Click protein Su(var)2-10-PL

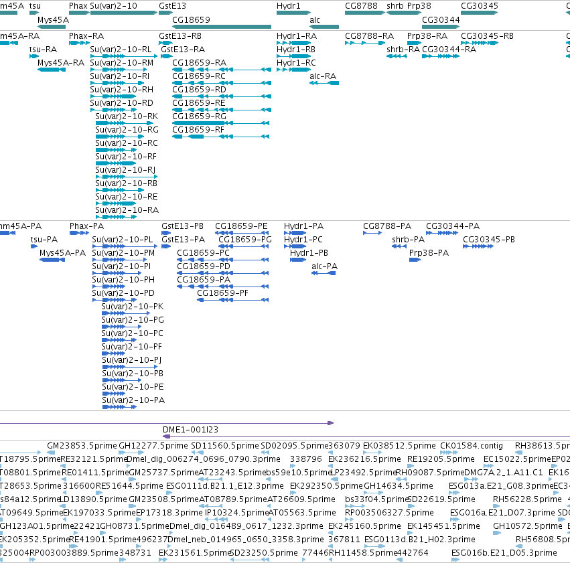pos(123,240)
